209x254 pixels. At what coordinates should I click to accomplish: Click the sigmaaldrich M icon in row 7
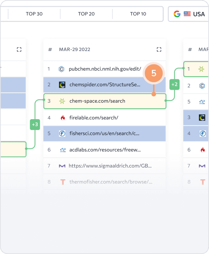pos(62,166)
